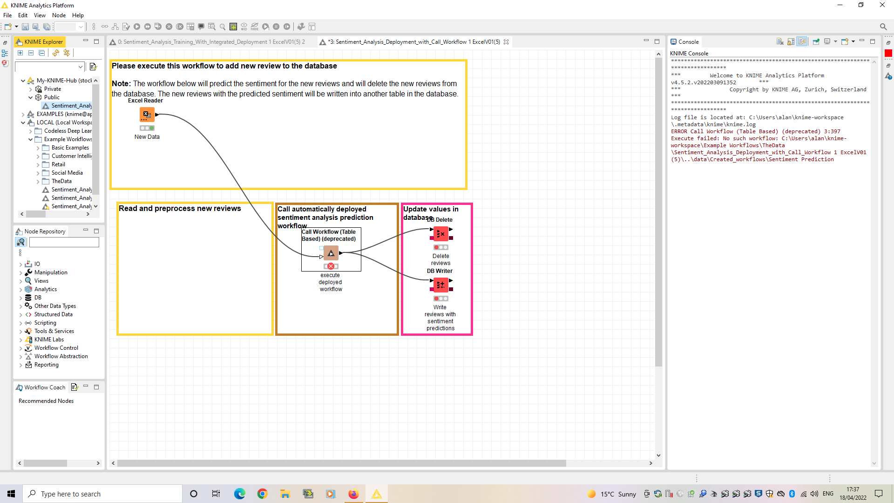The height and width of the screenshot is (503, 894).
Task: Click the Refresh icon in KNIME Explorer
Action: (x=56, y=53)
